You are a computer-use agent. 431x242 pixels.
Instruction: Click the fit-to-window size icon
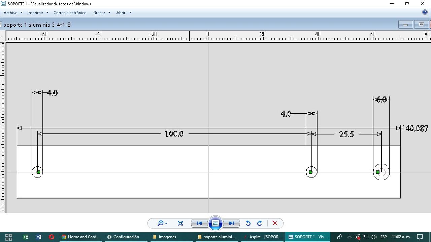tap(180, 223)
